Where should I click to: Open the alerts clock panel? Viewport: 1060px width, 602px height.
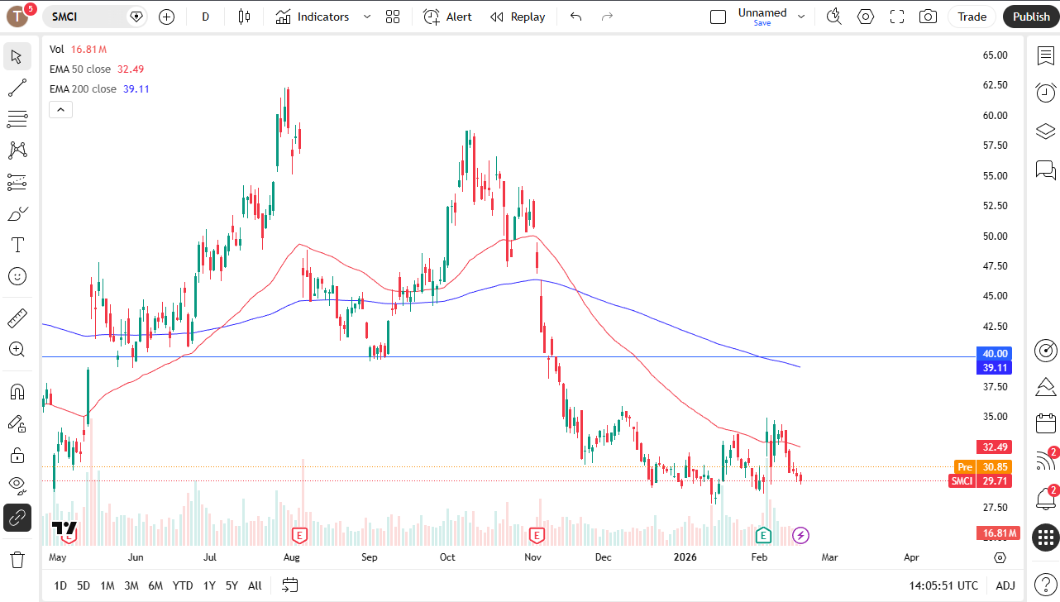[1046, 93]
